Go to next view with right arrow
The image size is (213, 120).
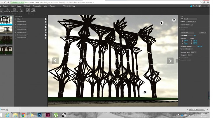click(x=170, y=61)
